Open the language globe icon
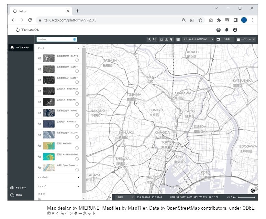The image size is (266, 219). pos(218,30)
